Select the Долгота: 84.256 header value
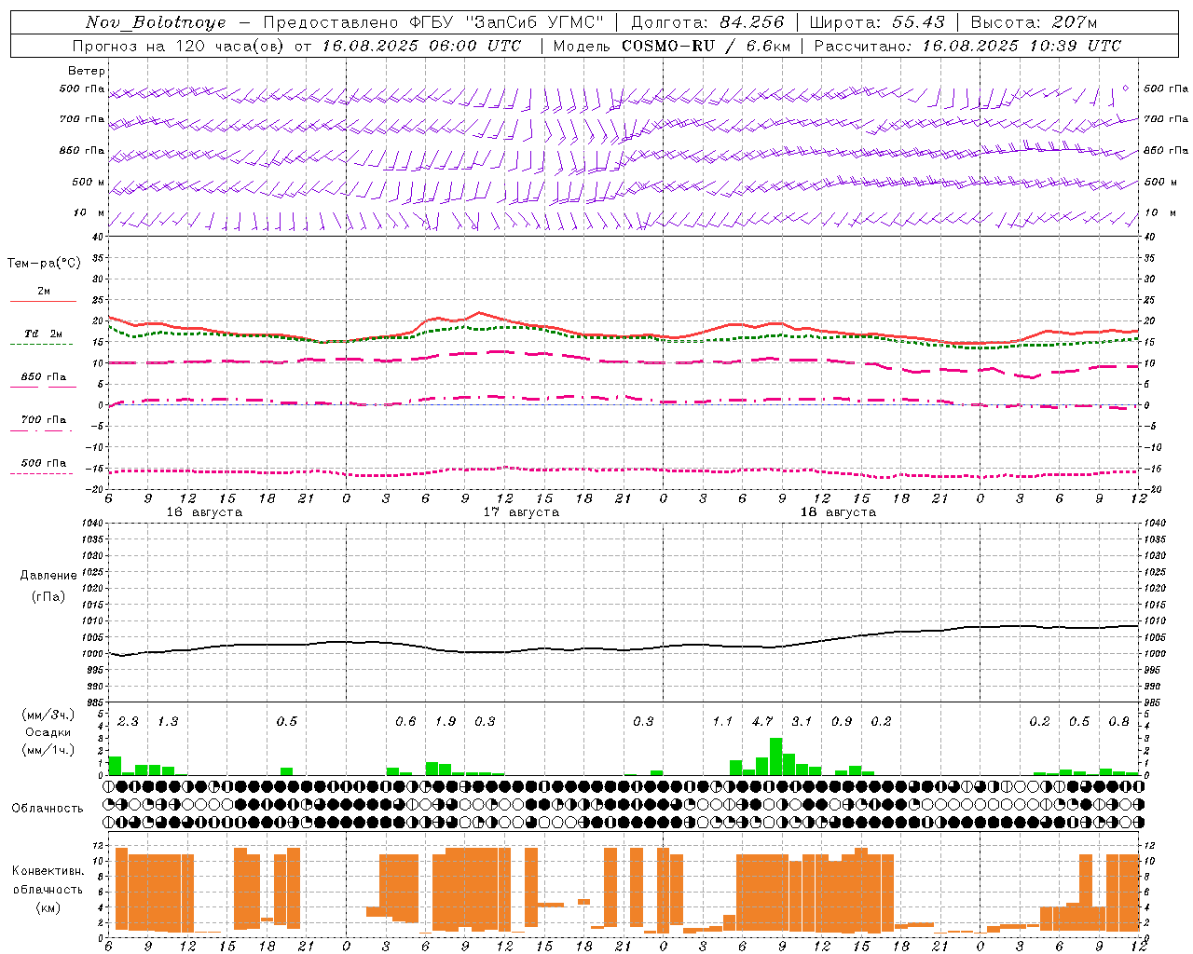This screenshot has width=1193, height=954. click(x=707, y=22)
